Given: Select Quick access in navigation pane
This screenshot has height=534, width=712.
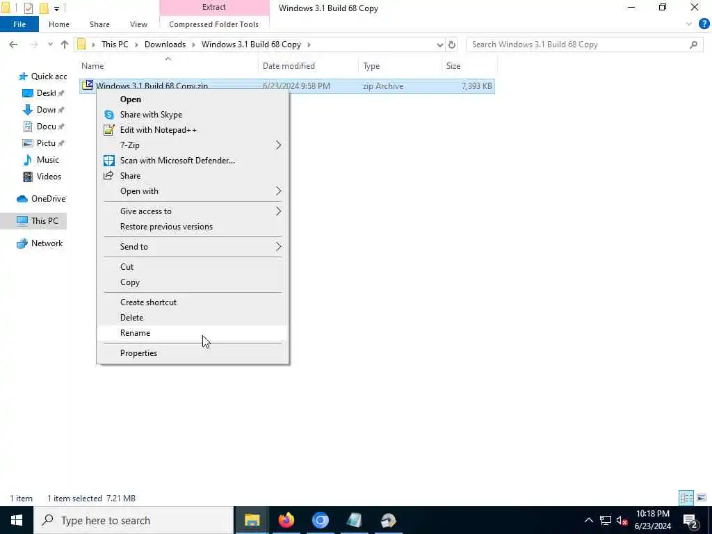Looking at the screenshot, I should click(42, 76).
